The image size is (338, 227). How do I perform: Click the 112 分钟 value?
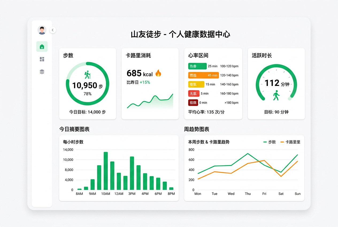pos(277,83)
